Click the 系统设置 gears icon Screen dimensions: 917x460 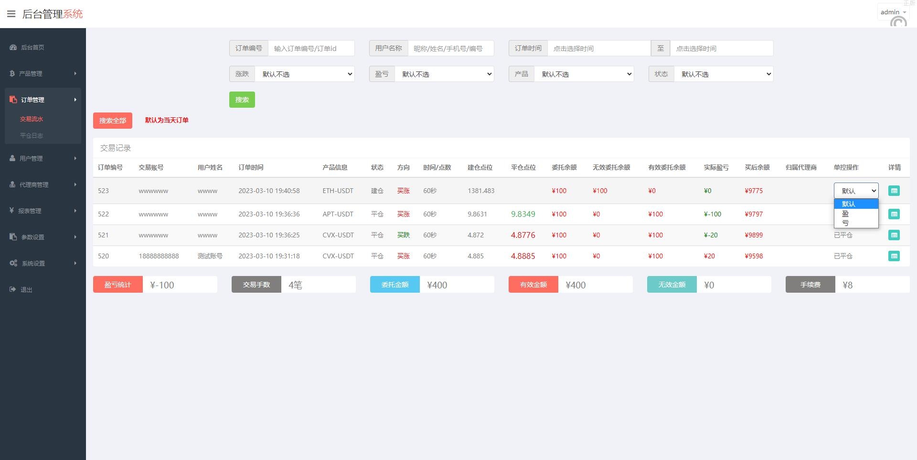tap(13, 263)
